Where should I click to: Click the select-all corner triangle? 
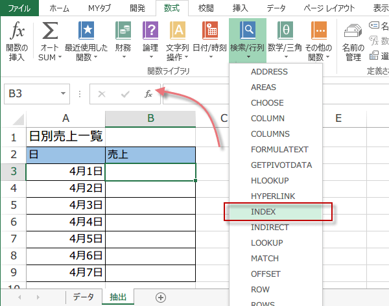[18, 120]
